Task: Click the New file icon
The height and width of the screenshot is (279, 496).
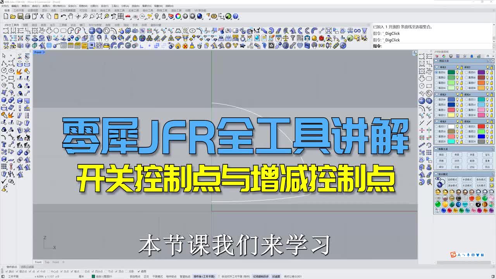Action: (x=6, y=16)
